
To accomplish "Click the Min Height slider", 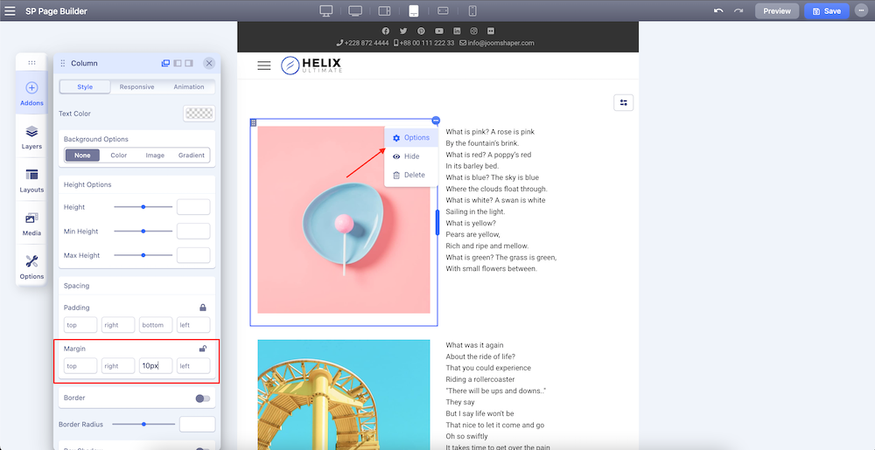I will (143, 232).
